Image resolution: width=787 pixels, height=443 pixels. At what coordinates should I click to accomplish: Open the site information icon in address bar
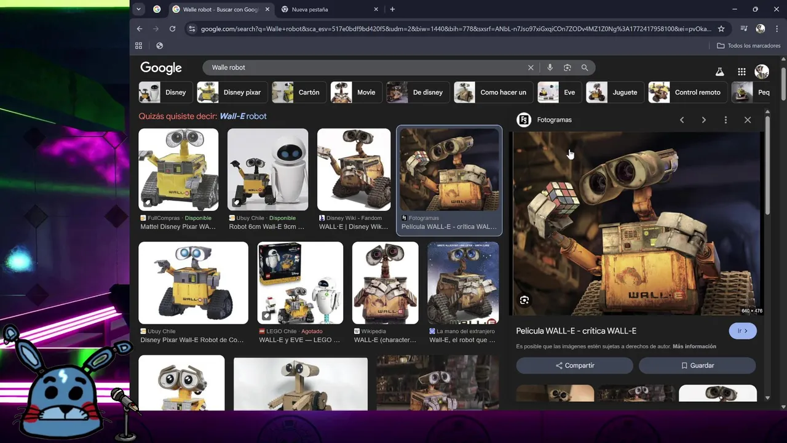click(x=192, y=29)
